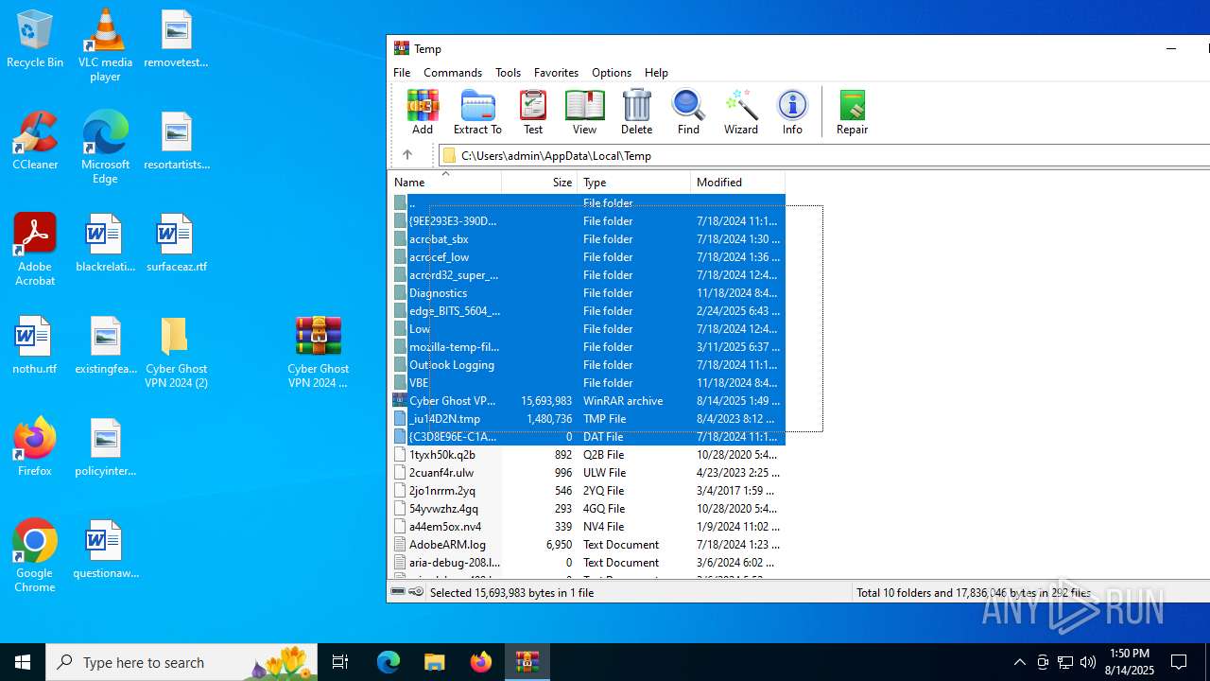The width and height of the screenshot is (1210, 681).
Task: Click the taskbar search box
Action: (x=183, y=662)
